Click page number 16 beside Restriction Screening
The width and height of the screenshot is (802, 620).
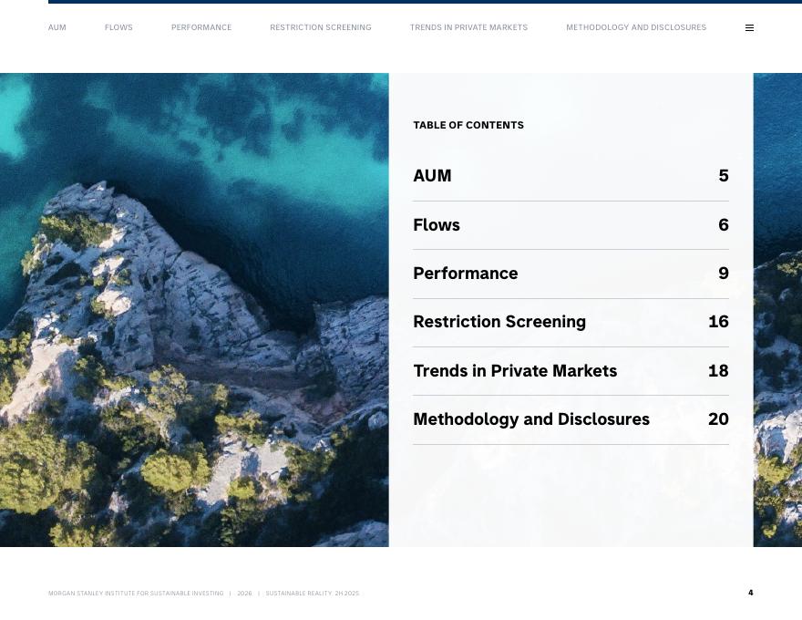pyautogui.click(x=718, y=322)
